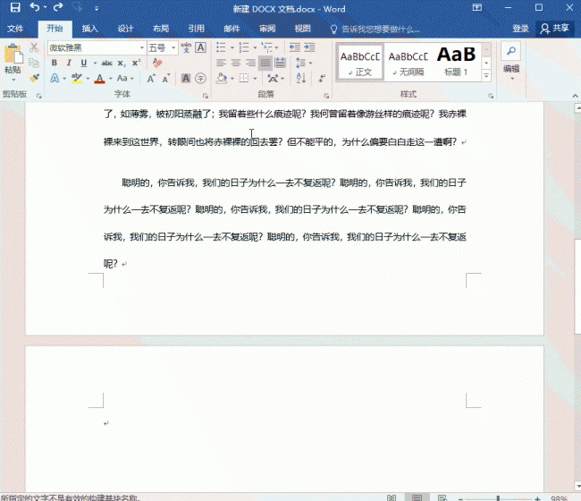Expand the bullet list options arrow
Image resolution: width=581 pixels, height=501 pixels.
232,47
